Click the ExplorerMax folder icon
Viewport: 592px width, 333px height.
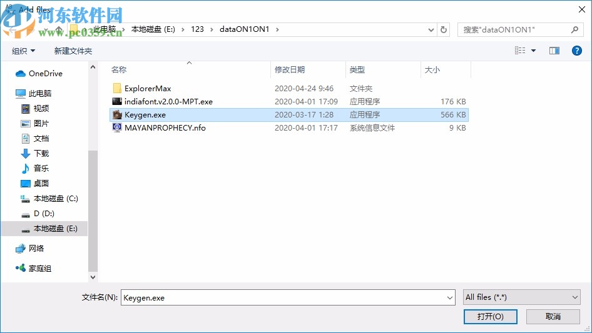tap(117, 88)
